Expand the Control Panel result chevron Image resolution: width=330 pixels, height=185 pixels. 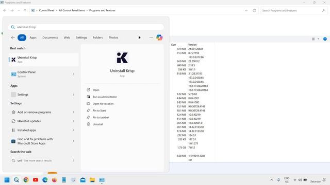tap(73, 74)
